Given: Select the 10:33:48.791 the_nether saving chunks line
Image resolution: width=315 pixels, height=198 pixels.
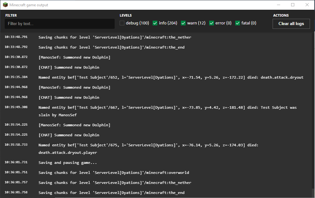Looking at the screenshot, I should [115, 37].
